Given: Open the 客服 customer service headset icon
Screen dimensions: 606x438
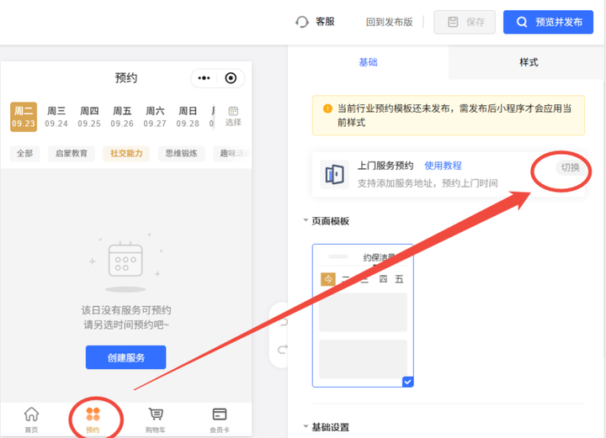Looking at the screenshot, I should [x=302, y=22].
